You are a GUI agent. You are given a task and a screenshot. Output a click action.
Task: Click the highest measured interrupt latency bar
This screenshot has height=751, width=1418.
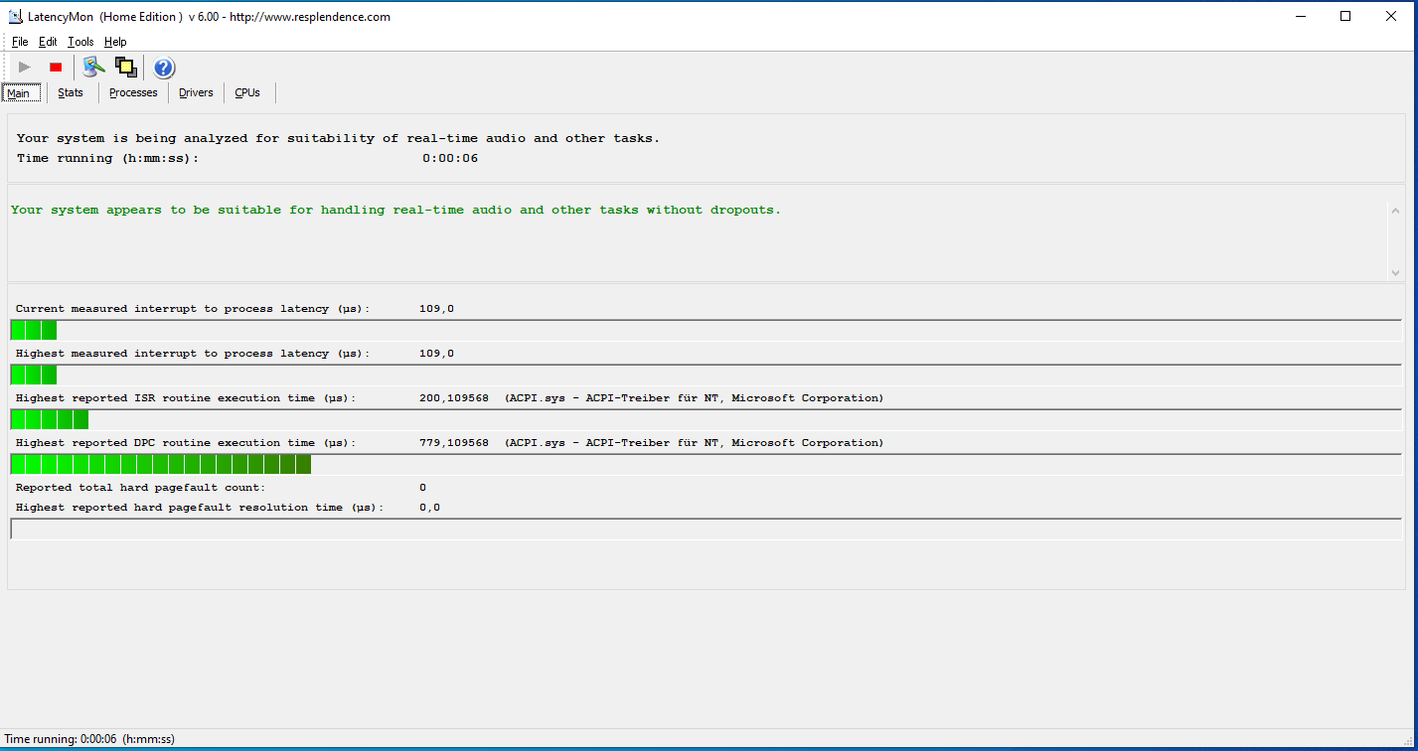click(x=707, y=375)
